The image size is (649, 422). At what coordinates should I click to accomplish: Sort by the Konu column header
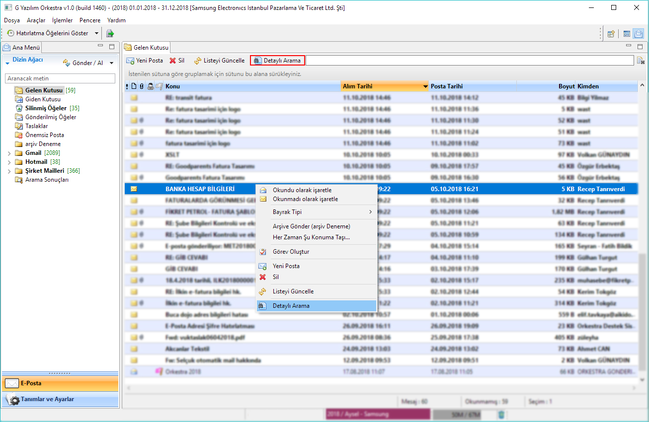252,86
